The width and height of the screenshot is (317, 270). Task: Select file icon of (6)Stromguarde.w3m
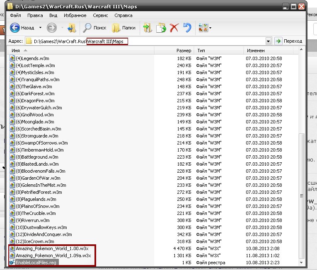[x=12, y=136]
